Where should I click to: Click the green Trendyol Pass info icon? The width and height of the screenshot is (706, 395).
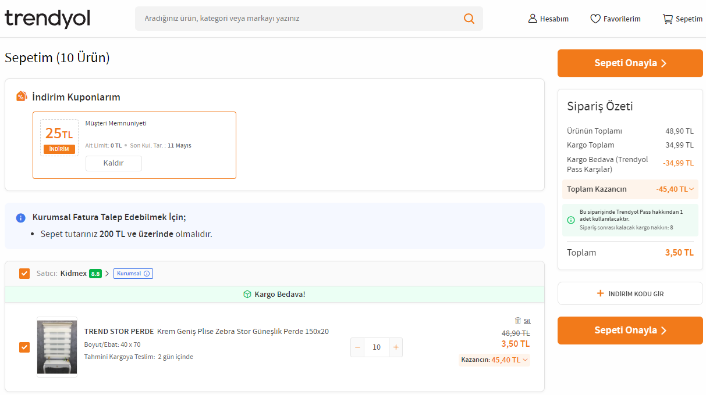tap(571, 220)
